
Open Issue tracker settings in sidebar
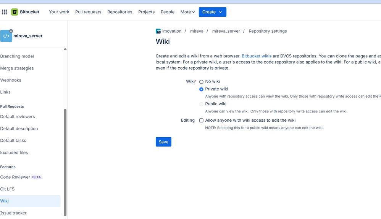(13, 213)
